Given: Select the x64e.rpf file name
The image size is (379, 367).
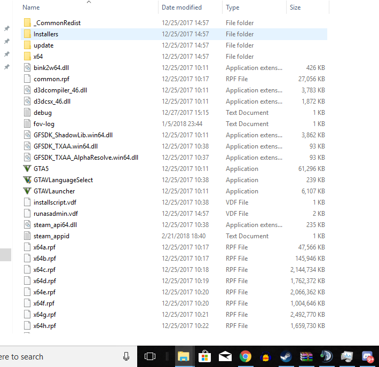Looking at the screenshot, I should (44, 292).
